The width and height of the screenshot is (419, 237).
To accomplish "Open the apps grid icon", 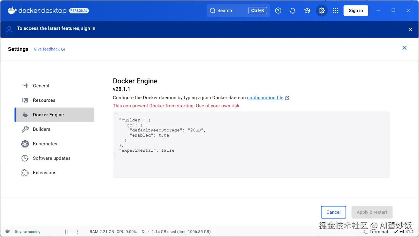I will [336, 10].
